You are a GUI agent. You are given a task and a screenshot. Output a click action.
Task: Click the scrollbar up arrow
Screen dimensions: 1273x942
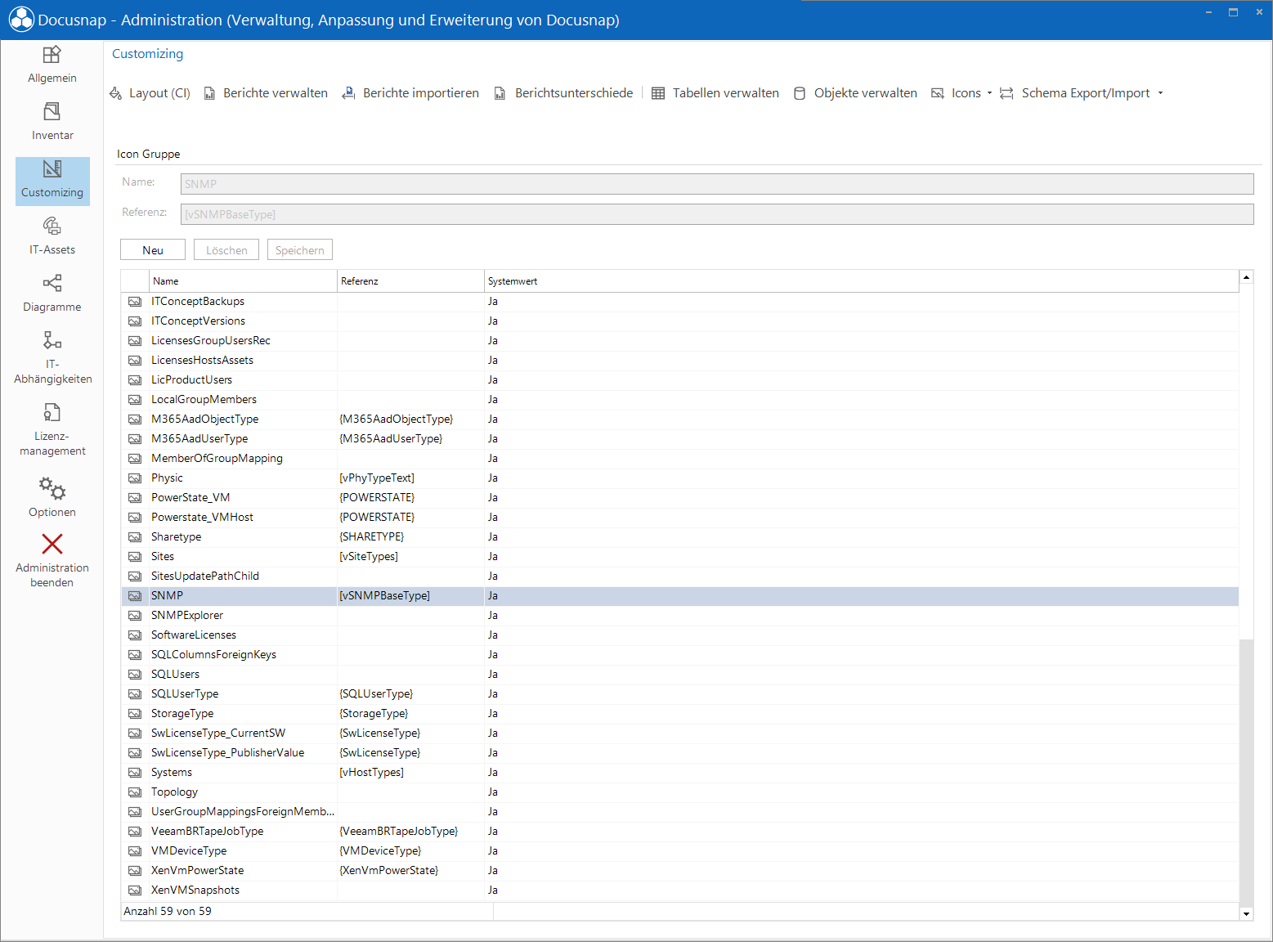pos(1246,277)
